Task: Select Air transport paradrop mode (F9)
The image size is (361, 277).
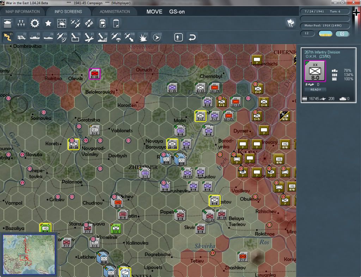Action: click(116, 37)
